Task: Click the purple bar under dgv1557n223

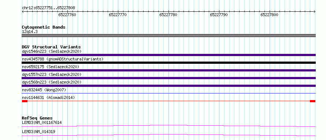Action: pyautogui.click(x=168, y=78)
